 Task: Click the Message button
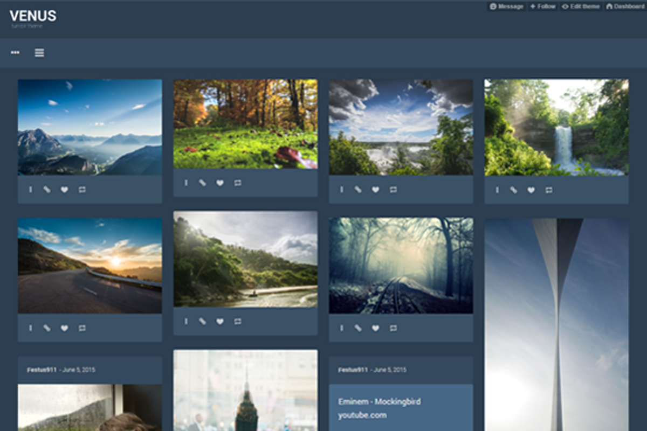pyautogui.click(x=506, y=6)
